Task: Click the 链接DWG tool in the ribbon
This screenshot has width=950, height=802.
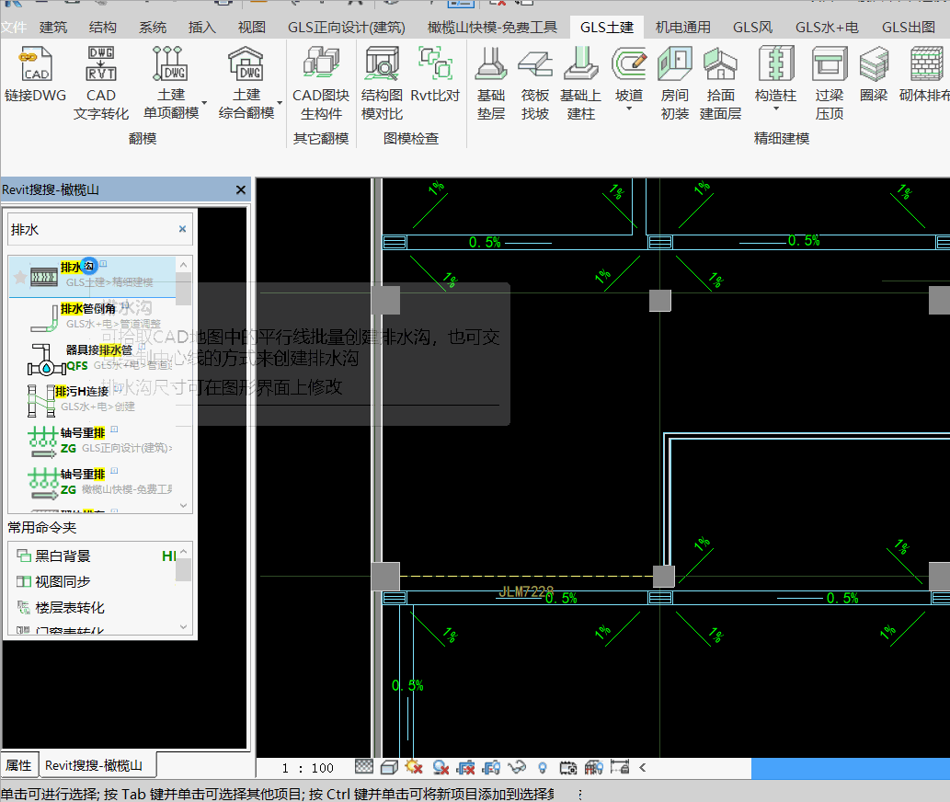Action: (x=35, y=74)
